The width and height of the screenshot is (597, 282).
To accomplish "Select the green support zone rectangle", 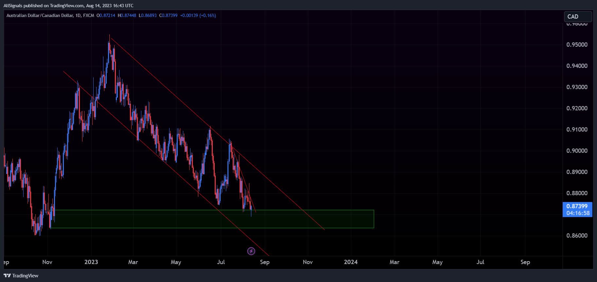I will click(213, 219).
